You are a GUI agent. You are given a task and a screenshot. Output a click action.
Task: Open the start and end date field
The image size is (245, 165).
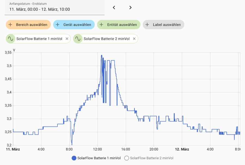pos(54,8)
